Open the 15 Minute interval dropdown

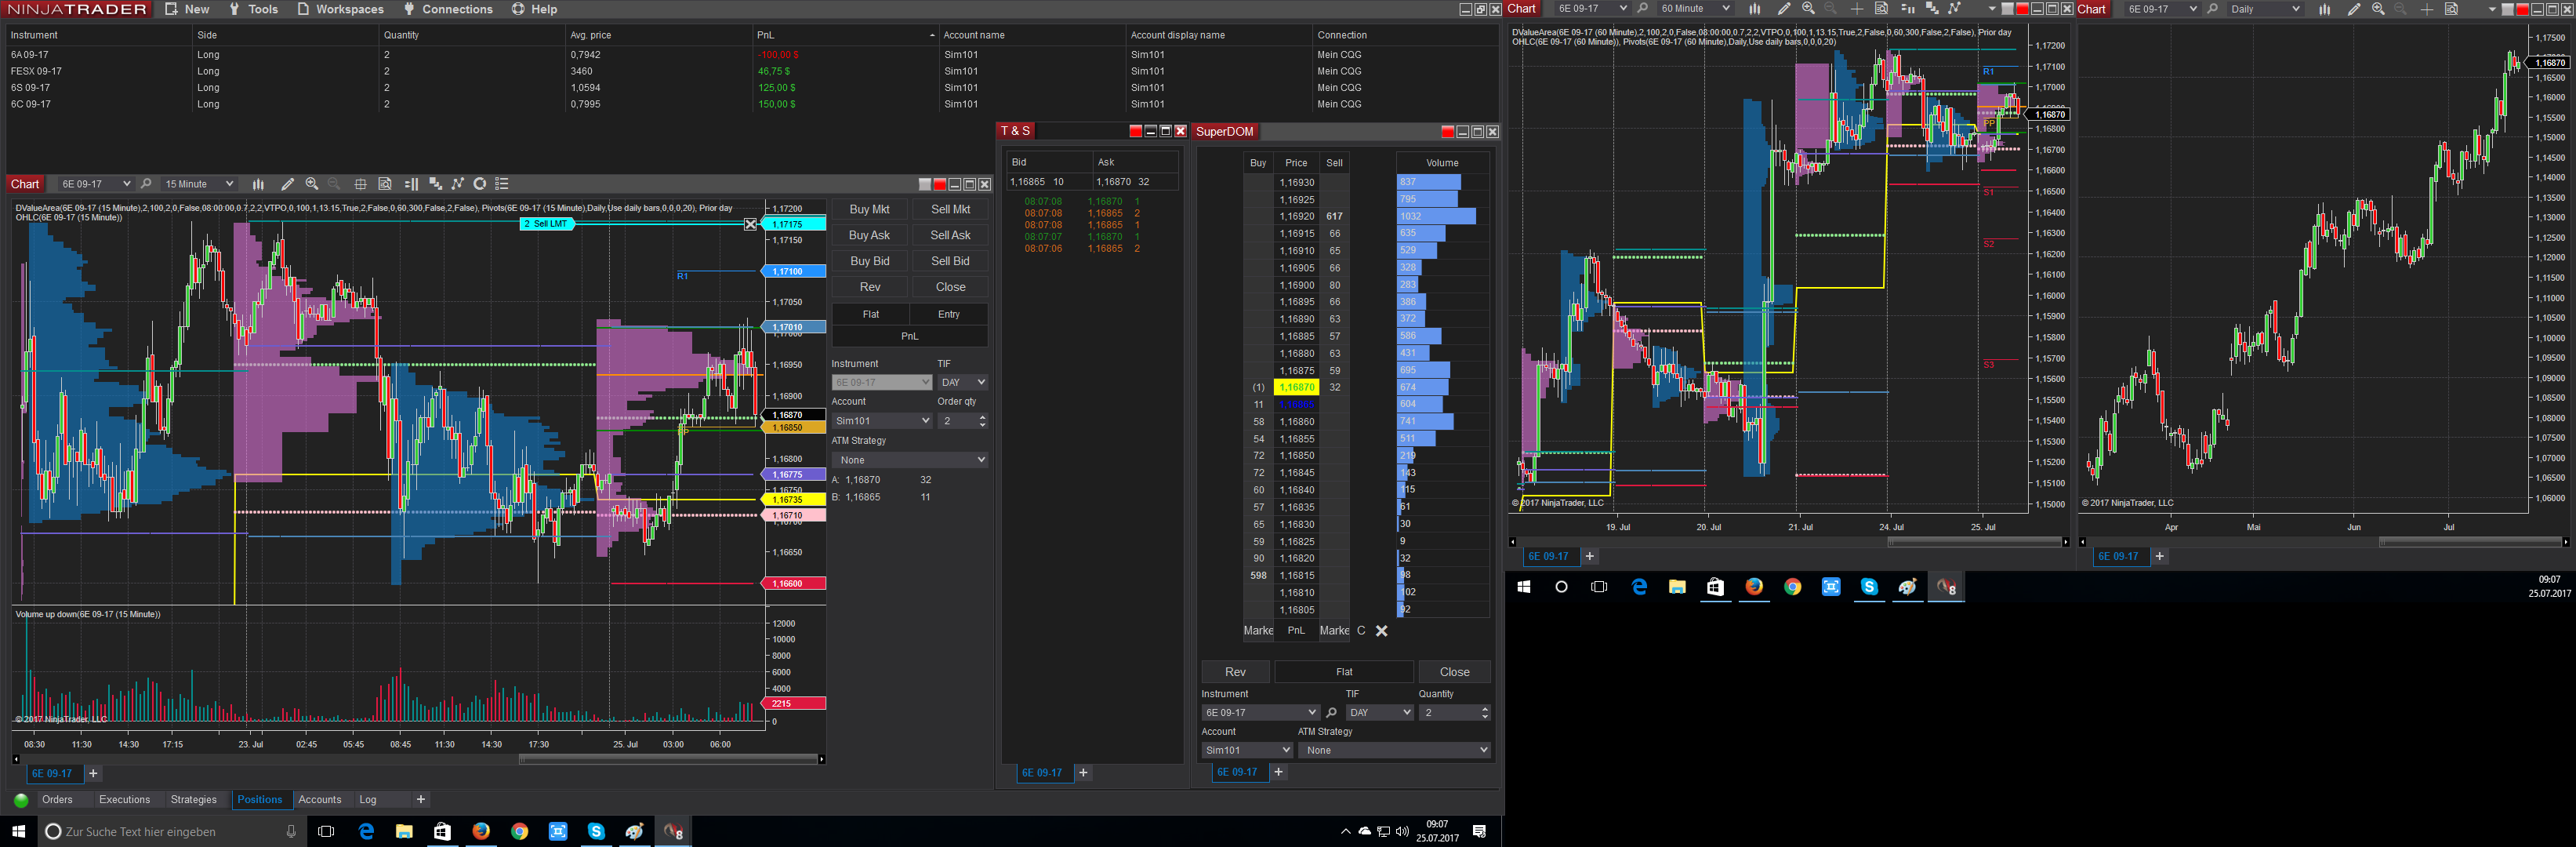click(x=198, y=184)
